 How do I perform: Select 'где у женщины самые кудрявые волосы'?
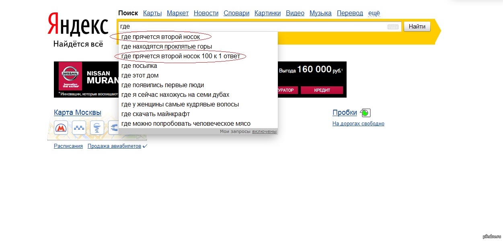[x=198, y=104]
